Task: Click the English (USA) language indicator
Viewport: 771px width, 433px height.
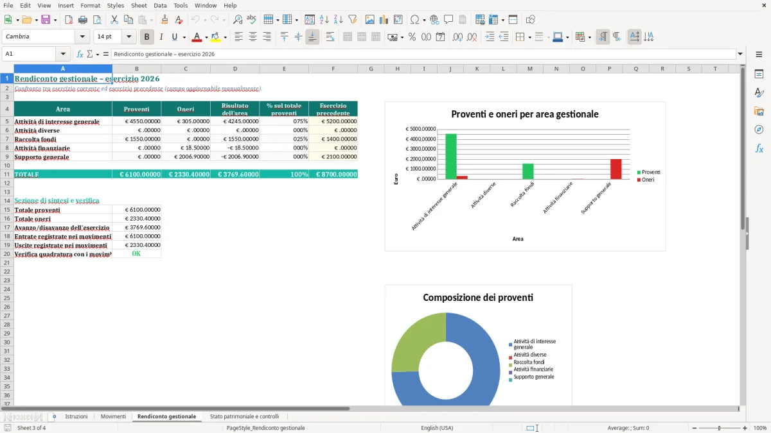Action: coord(437,428)
